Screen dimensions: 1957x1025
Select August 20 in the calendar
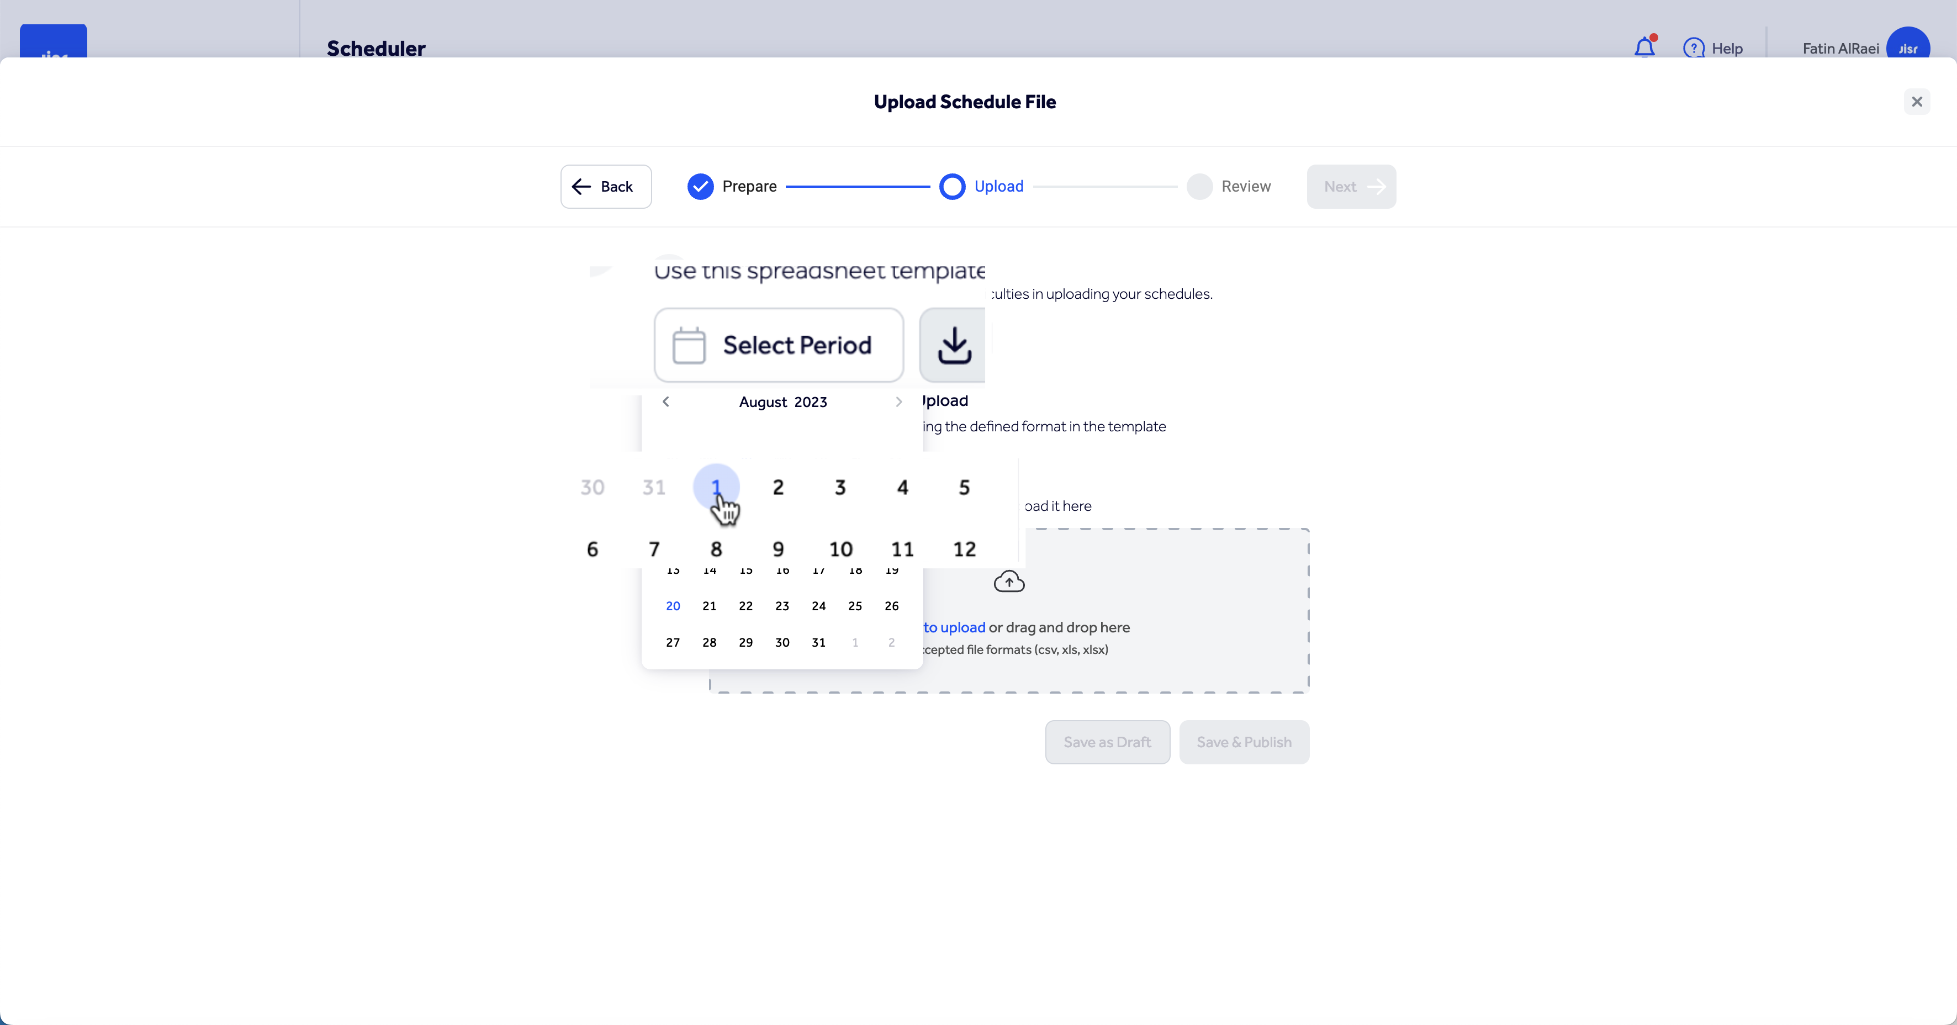point(673,606)
